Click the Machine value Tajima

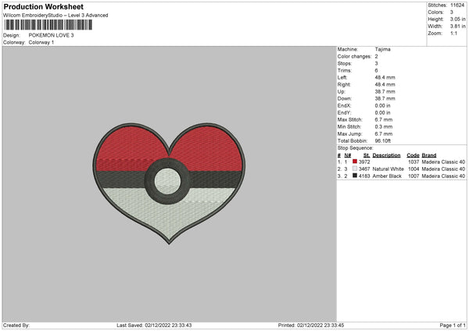382,49
